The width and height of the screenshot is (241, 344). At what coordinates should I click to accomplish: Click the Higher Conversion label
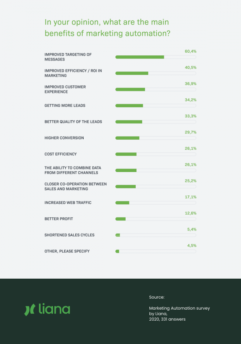click(64, 138)
